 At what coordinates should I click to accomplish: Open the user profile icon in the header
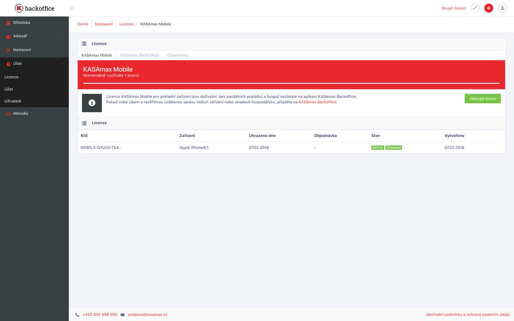tap(502, 8)
